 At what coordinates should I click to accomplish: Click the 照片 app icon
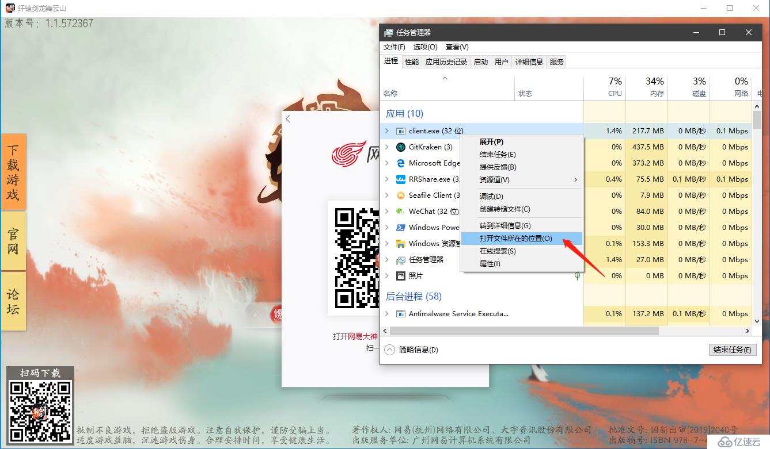401,276
